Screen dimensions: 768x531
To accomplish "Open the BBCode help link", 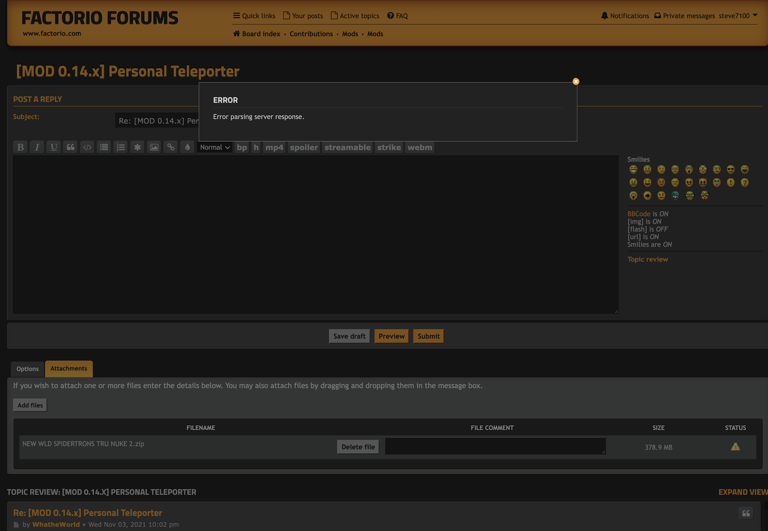I will (x=639, y=214).
